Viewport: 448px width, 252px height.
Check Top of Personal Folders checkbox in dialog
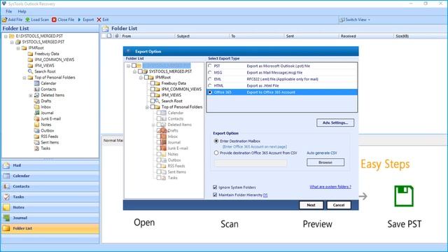153,107
